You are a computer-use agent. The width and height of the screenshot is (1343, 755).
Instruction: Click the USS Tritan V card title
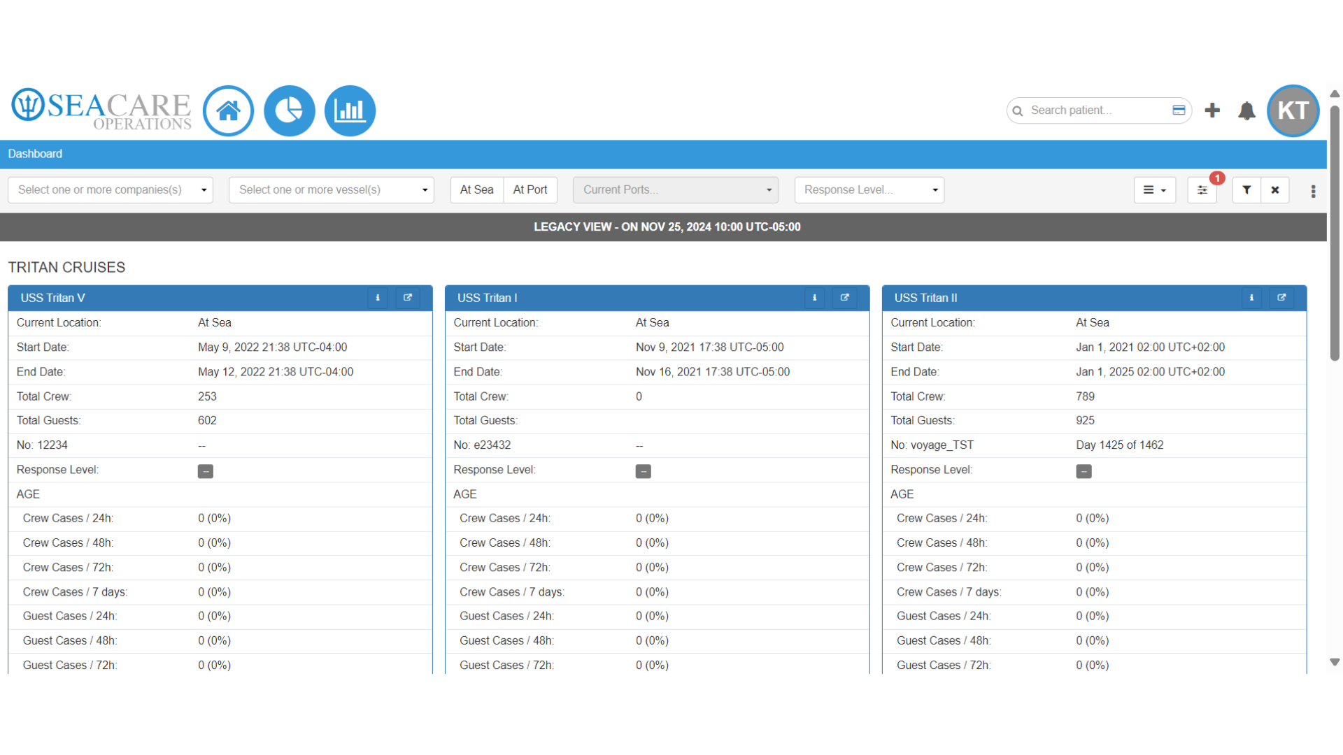tap(52, 298)
